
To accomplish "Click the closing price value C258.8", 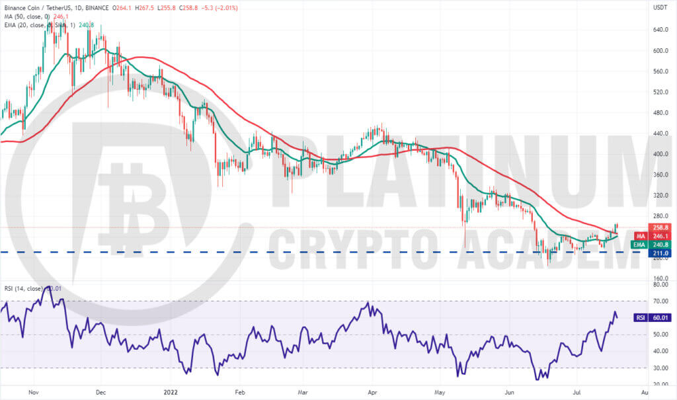I will [187, 8].
